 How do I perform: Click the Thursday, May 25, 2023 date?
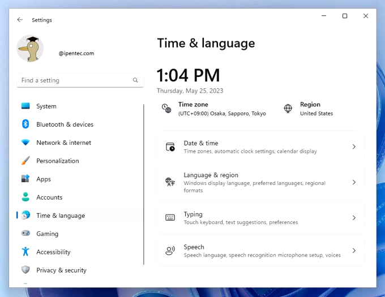pyautogui.click(x=190, y=91)
